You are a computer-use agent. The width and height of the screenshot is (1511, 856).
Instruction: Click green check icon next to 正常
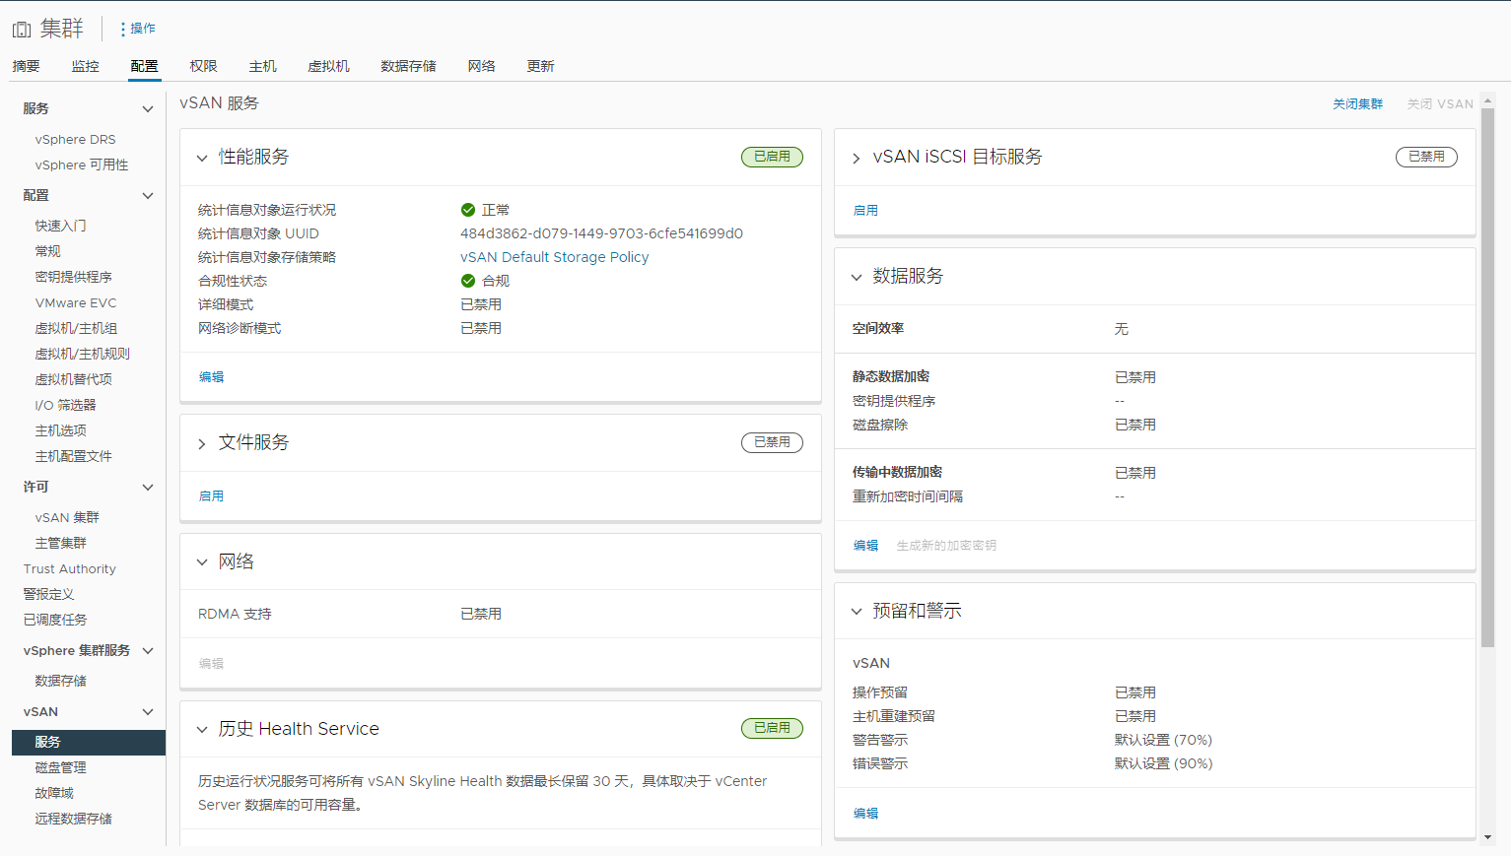(x=468, y=210)
